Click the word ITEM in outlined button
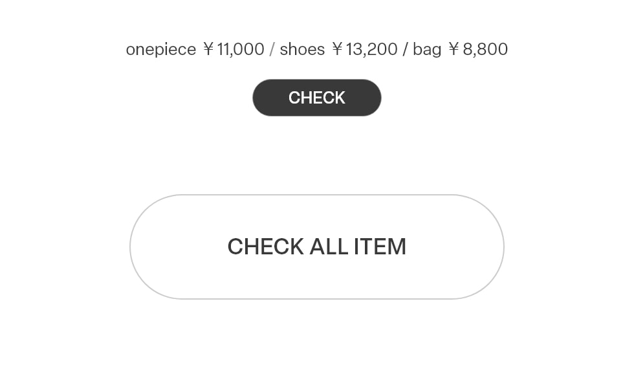 [380, 247]
